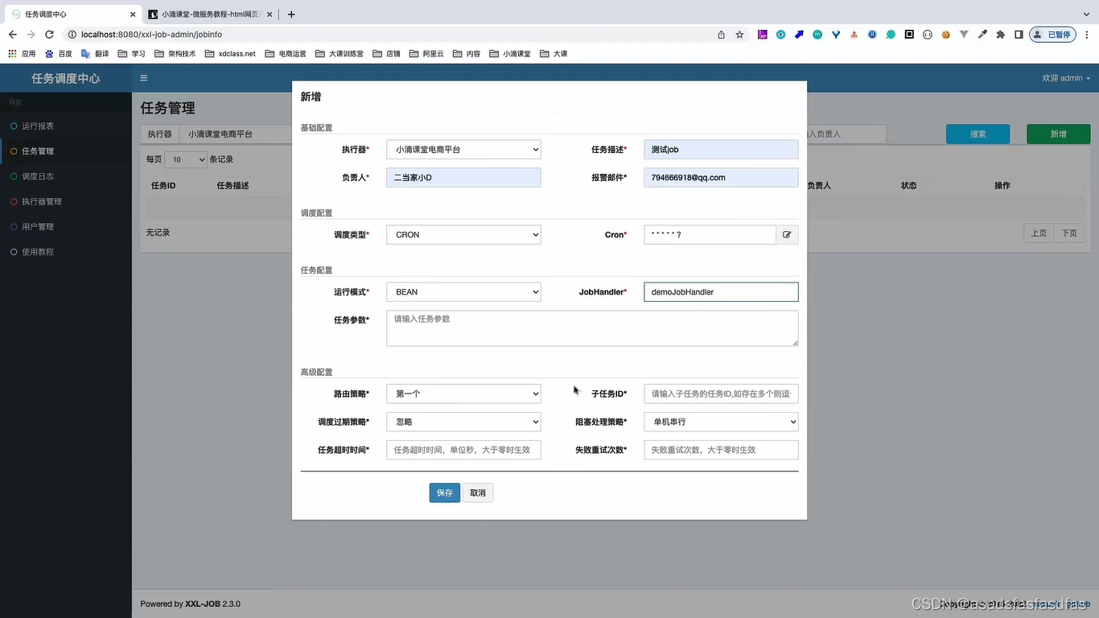
Task: Click the teal 'm' extension icon
Action: 817,35
